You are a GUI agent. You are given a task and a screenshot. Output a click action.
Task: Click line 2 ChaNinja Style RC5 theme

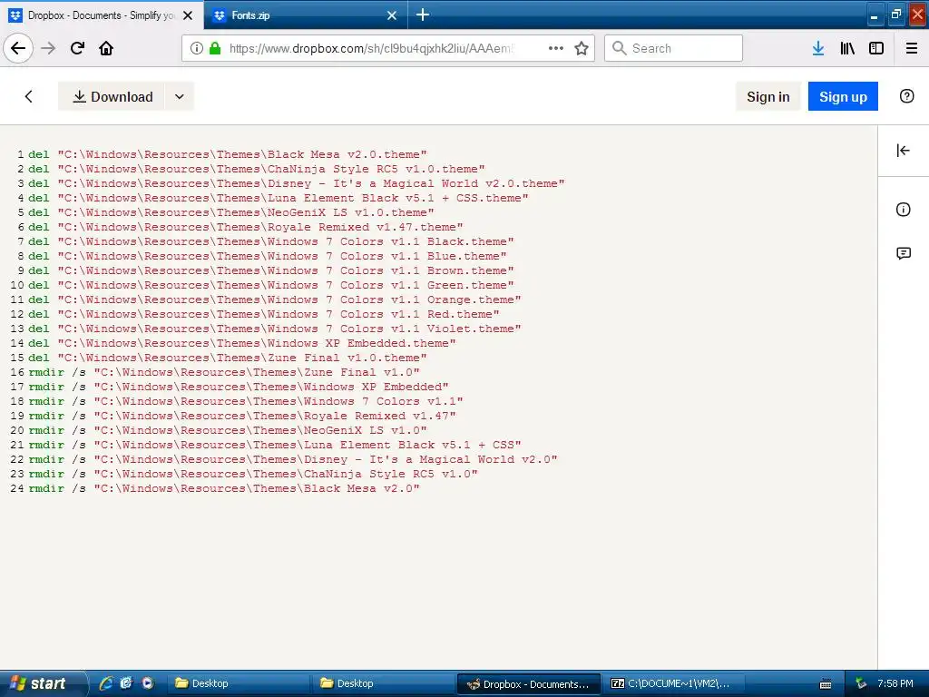(x=257, y=169)
